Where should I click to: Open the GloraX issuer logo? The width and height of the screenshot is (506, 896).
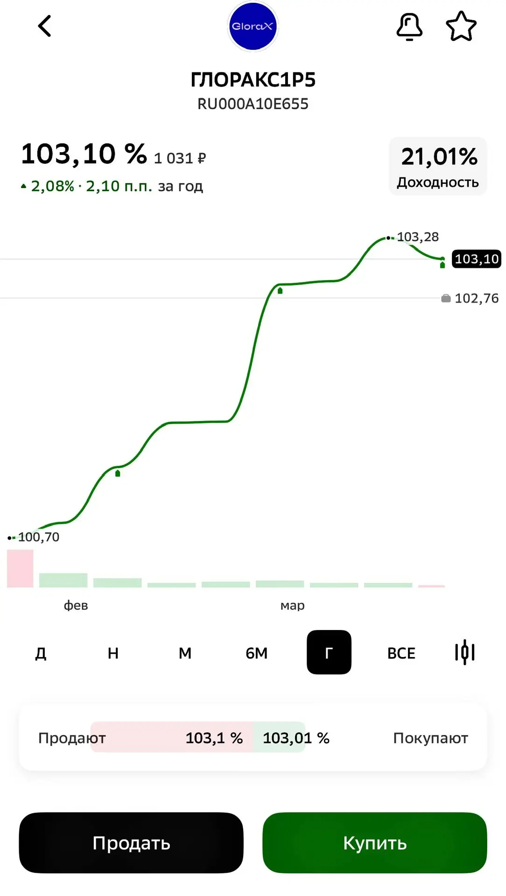tap(253, 26)
